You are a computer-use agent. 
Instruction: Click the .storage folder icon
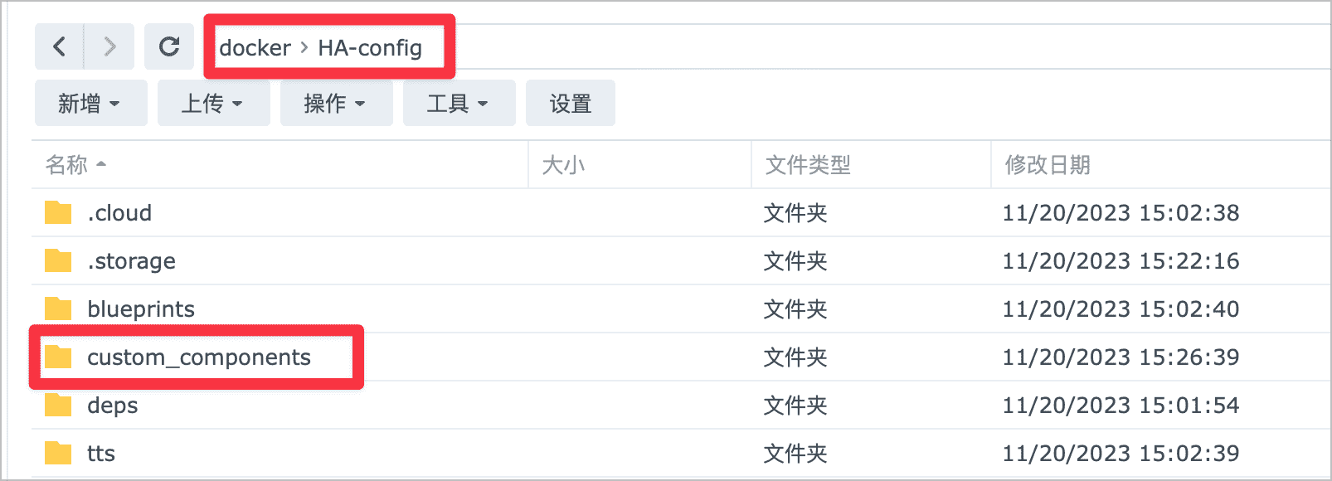[x=58, y=261]
